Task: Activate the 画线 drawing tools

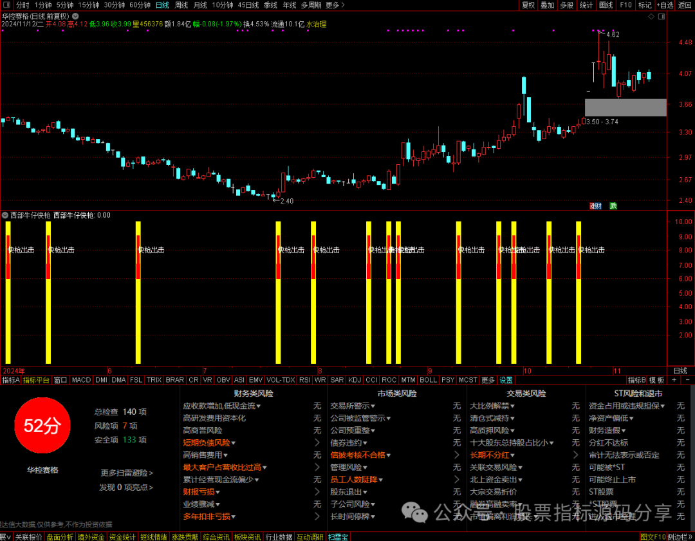Action: (606, 5)
